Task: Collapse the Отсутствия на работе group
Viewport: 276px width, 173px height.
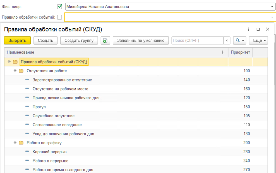Action: click(15, 71)
